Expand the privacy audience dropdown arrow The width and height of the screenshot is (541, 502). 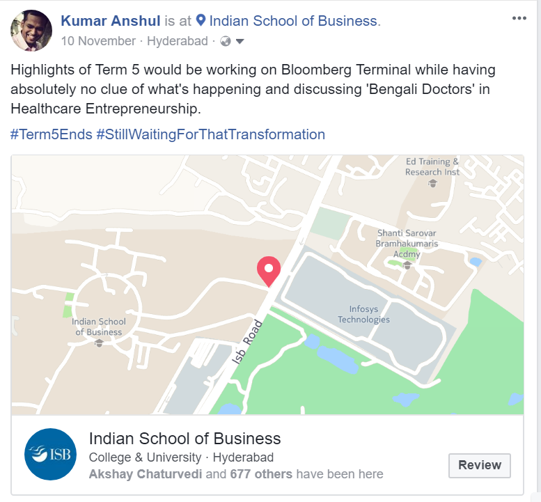click(x=240, y=41)
